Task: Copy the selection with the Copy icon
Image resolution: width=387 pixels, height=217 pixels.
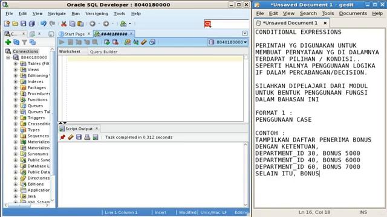Action: (x=72, y=24)
